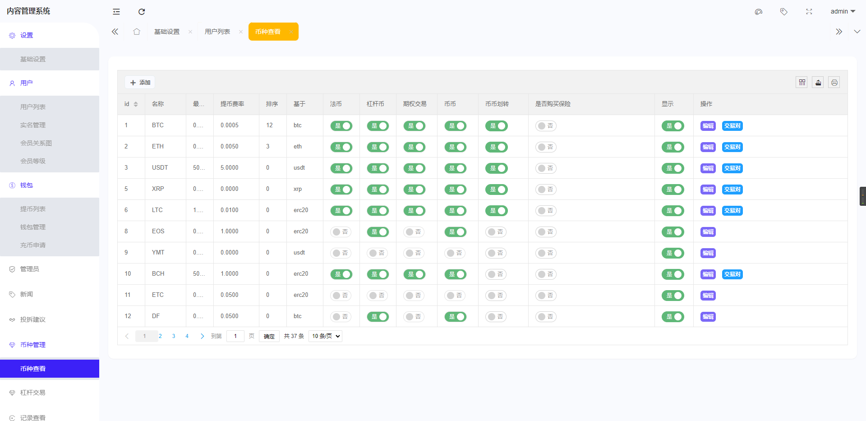
Task: Toggle 币币划转 switch for BCH
Action: pyautogui.click(x=496, y=274)
